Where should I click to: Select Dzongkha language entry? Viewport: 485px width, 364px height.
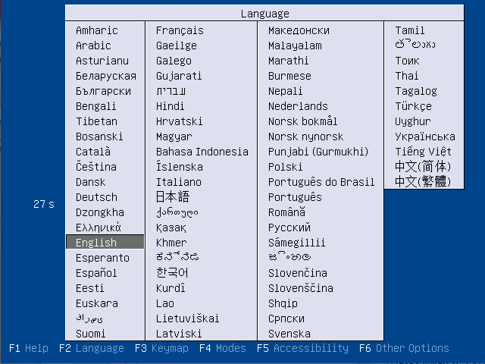coord(100,212)
